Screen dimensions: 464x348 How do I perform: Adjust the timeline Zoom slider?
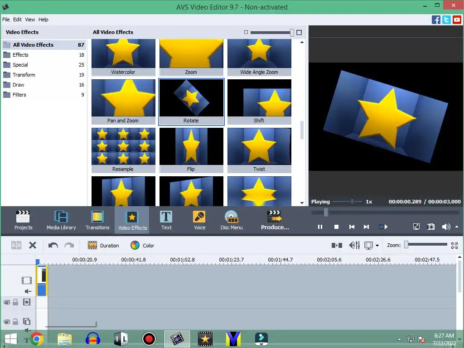pyautogui.click(x=426, y=244)
